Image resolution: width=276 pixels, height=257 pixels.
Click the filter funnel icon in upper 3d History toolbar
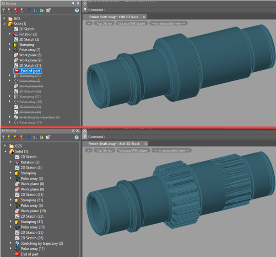pyautogui.click(x=4, y=10)
